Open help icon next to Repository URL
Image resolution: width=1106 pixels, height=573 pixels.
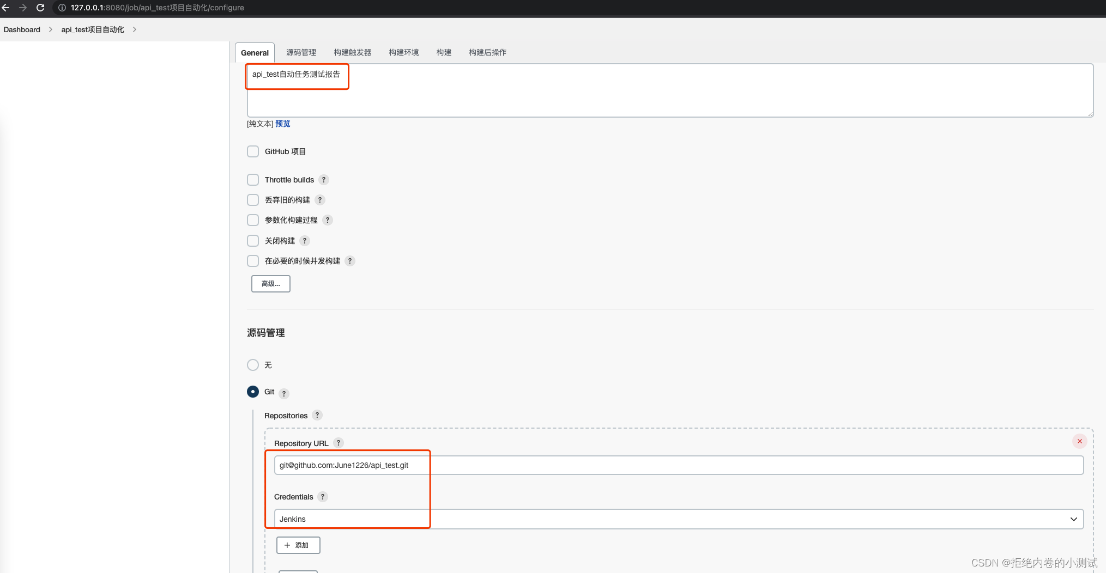click(x=339, y=443)
